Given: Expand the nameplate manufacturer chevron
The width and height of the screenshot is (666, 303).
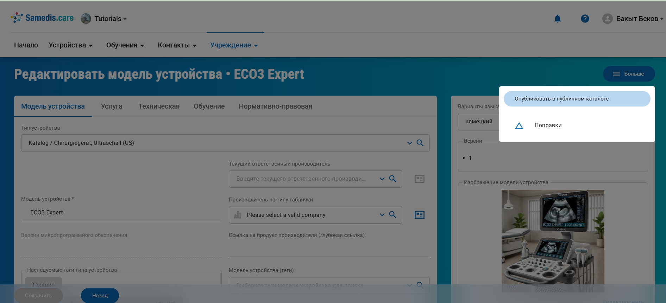Looking at the screenshot, I should 382,215.
